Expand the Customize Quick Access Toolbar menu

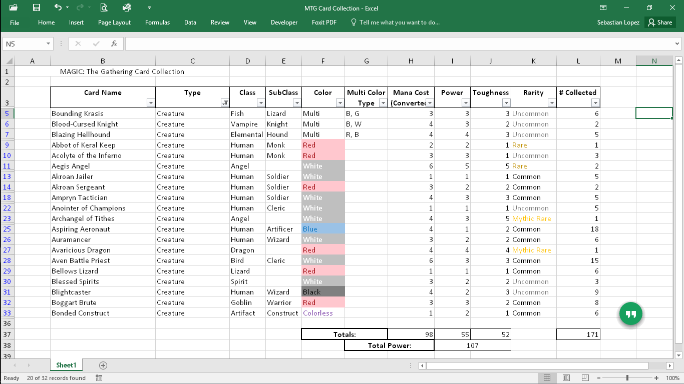pyautogui.click(x=149, y=8)
